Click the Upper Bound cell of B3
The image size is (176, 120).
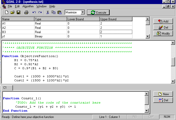116,32
